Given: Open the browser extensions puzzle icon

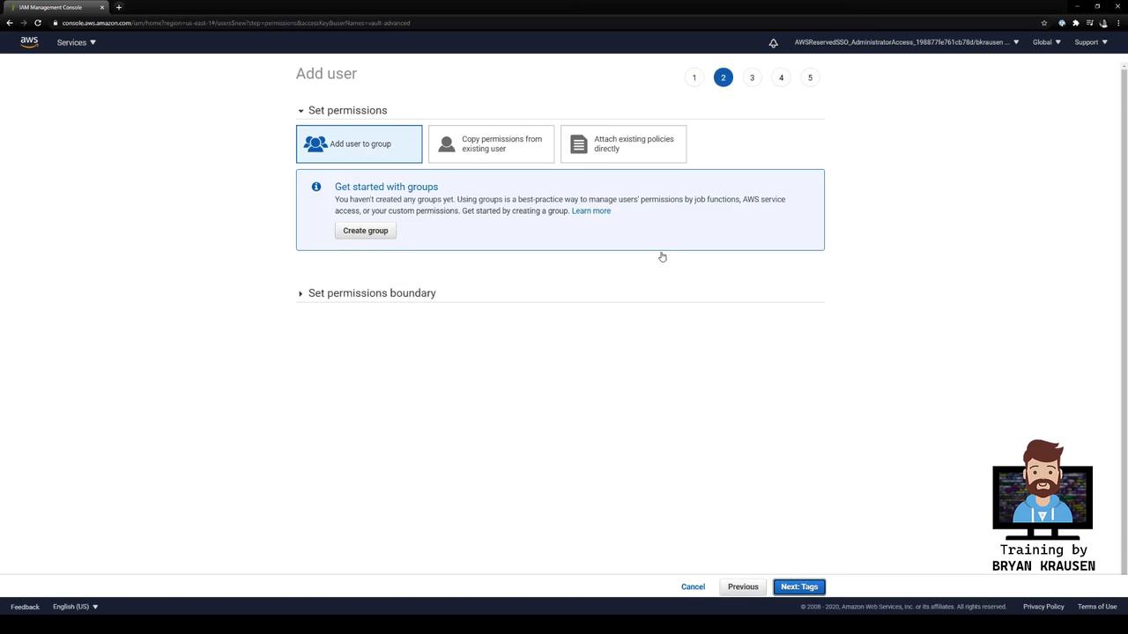Looking at the screenshot, I should tap(1075, 23).
